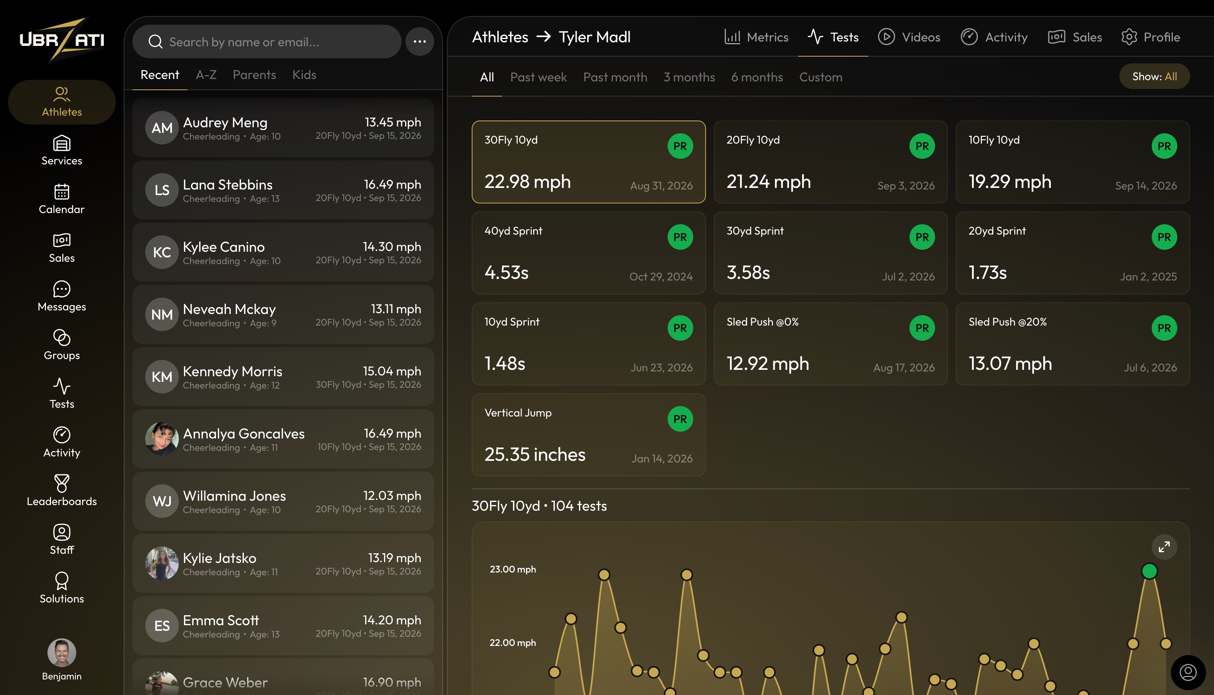1214x695 pixels.
Task: Switch to the top Activity tab
Action: tap(995, 37)
